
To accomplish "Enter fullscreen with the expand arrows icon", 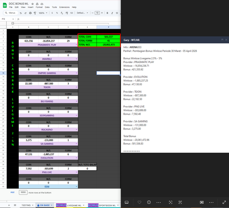I will (224, 202).
